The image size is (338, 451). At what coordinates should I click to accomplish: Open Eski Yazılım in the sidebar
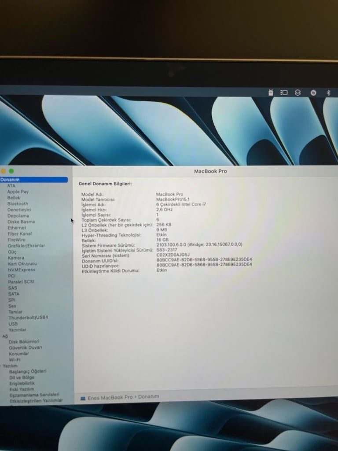(22, 389)
